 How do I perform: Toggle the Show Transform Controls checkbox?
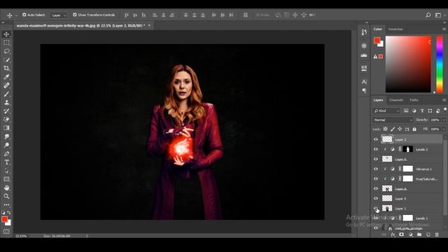coord(75,15)
